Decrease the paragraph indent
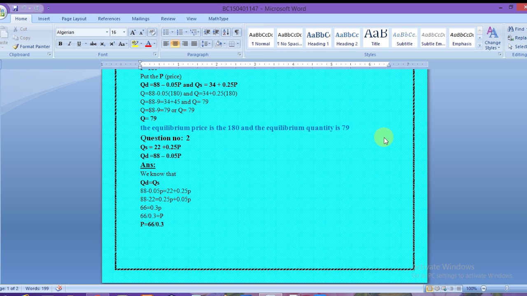The width and height of the screenshot is (527, 296). coord(207,32)
